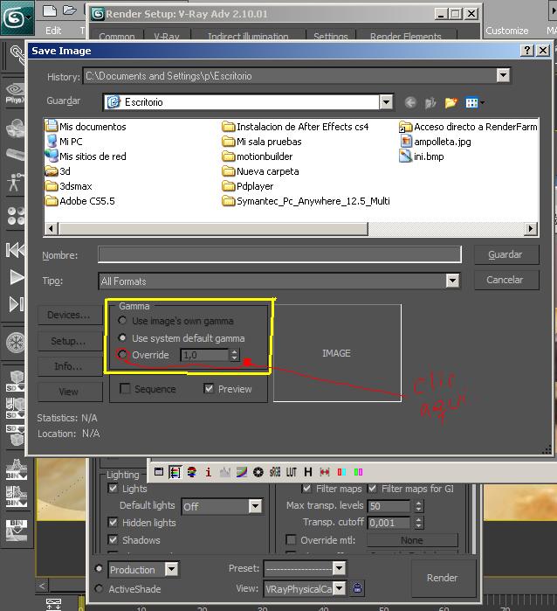Click the play triangle in left toolbar
557x611 pixels.
[17, 277]
